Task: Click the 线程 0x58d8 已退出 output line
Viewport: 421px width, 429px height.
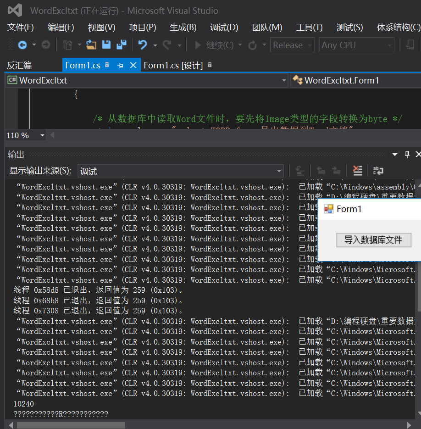Action: (x=98, y=290)
